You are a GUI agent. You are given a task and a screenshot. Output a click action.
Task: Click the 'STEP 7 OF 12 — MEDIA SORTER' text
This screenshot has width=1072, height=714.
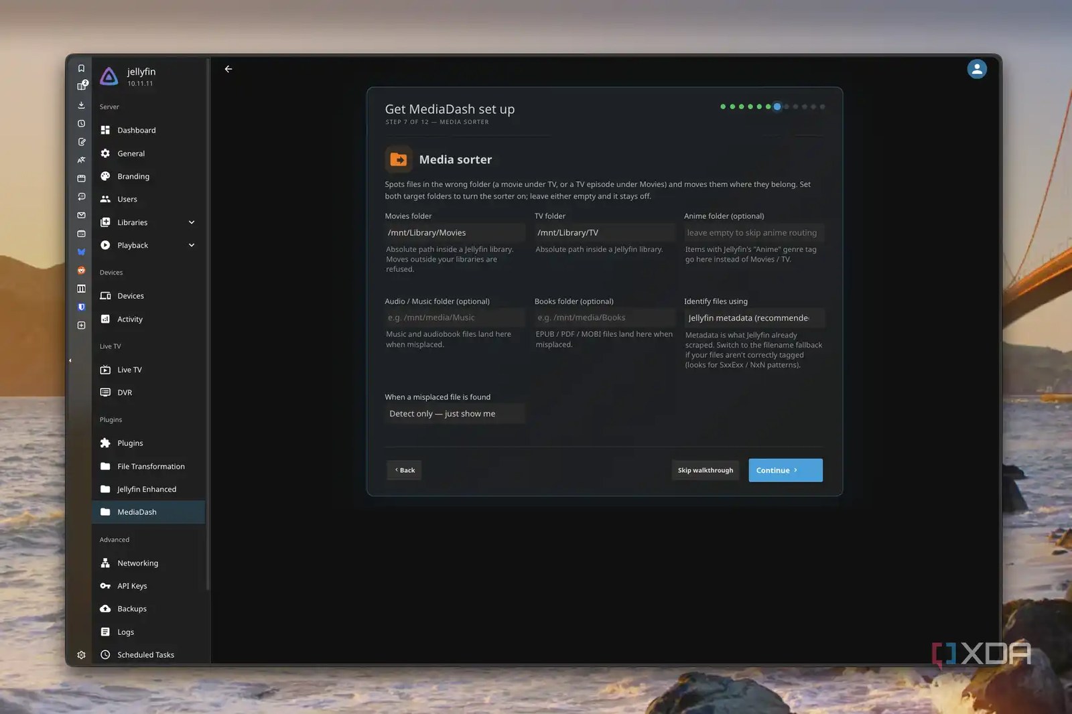click(437, 122)
